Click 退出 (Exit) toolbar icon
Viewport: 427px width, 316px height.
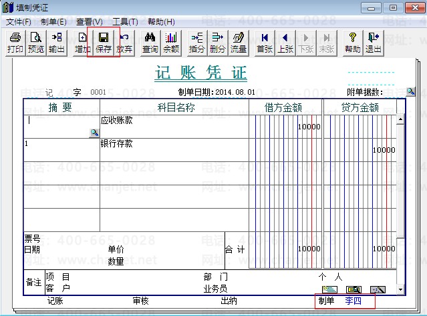(374, 43)
